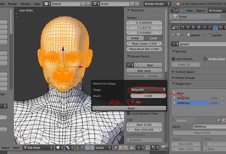
Task: Open the Mesh menu in viewport header
Action: (16, 148)
